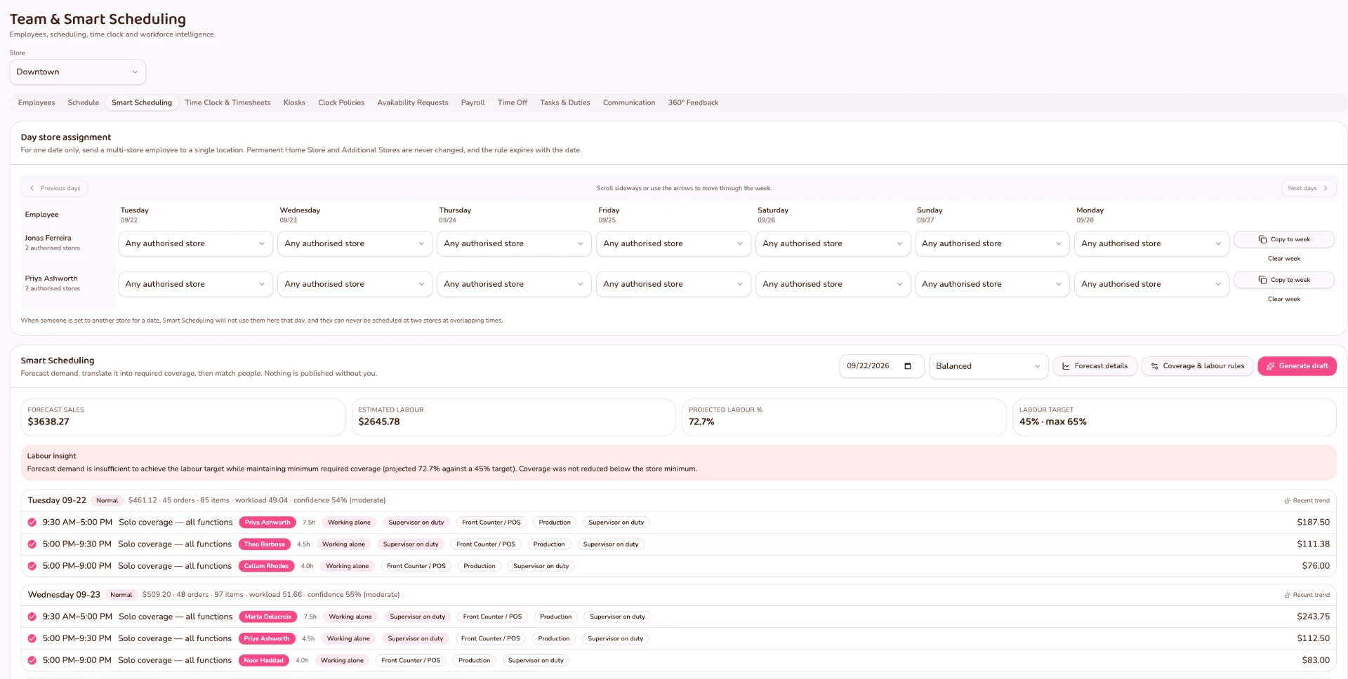The width and height of the screenshot is (1348, 679).
Task: Click the check icon for the Theo Barbosa shift
Action: click(x=32, y=544)
